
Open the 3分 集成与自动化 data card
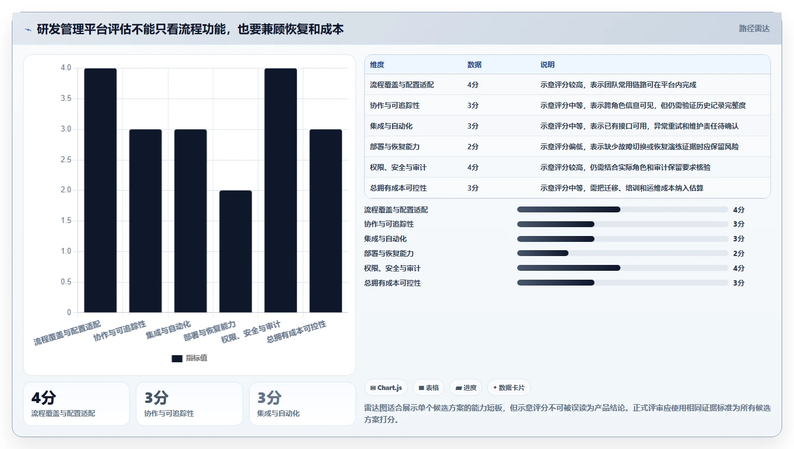tap(302, 404)
